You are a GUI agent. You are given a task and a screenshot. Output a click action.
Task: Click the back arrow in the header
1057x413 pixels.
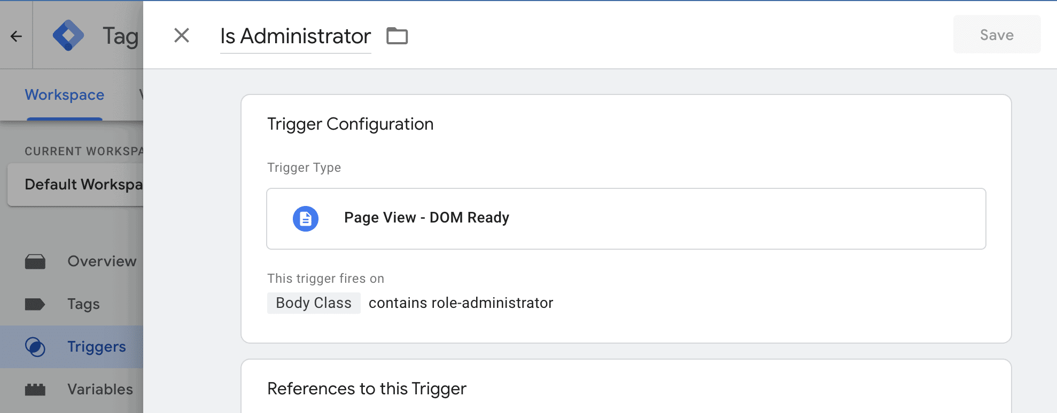click(16, 36)
